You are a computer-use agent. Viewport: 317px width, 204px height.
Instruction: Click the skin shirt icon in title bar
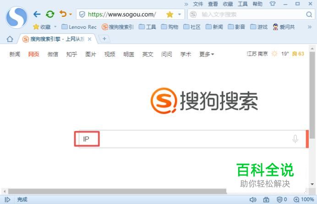point(273,4)
